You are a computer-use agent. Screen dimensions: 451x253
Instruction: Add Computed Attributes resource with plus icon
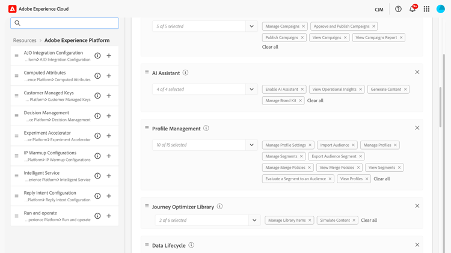point(109,76)
